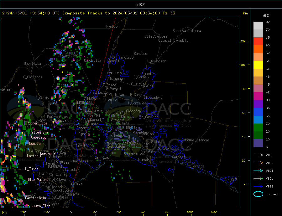Image resolution: width=282 pixels, height=216 pixels.
Task: Click the 'km' label at bottom-left corner
Action: (4, 213)
